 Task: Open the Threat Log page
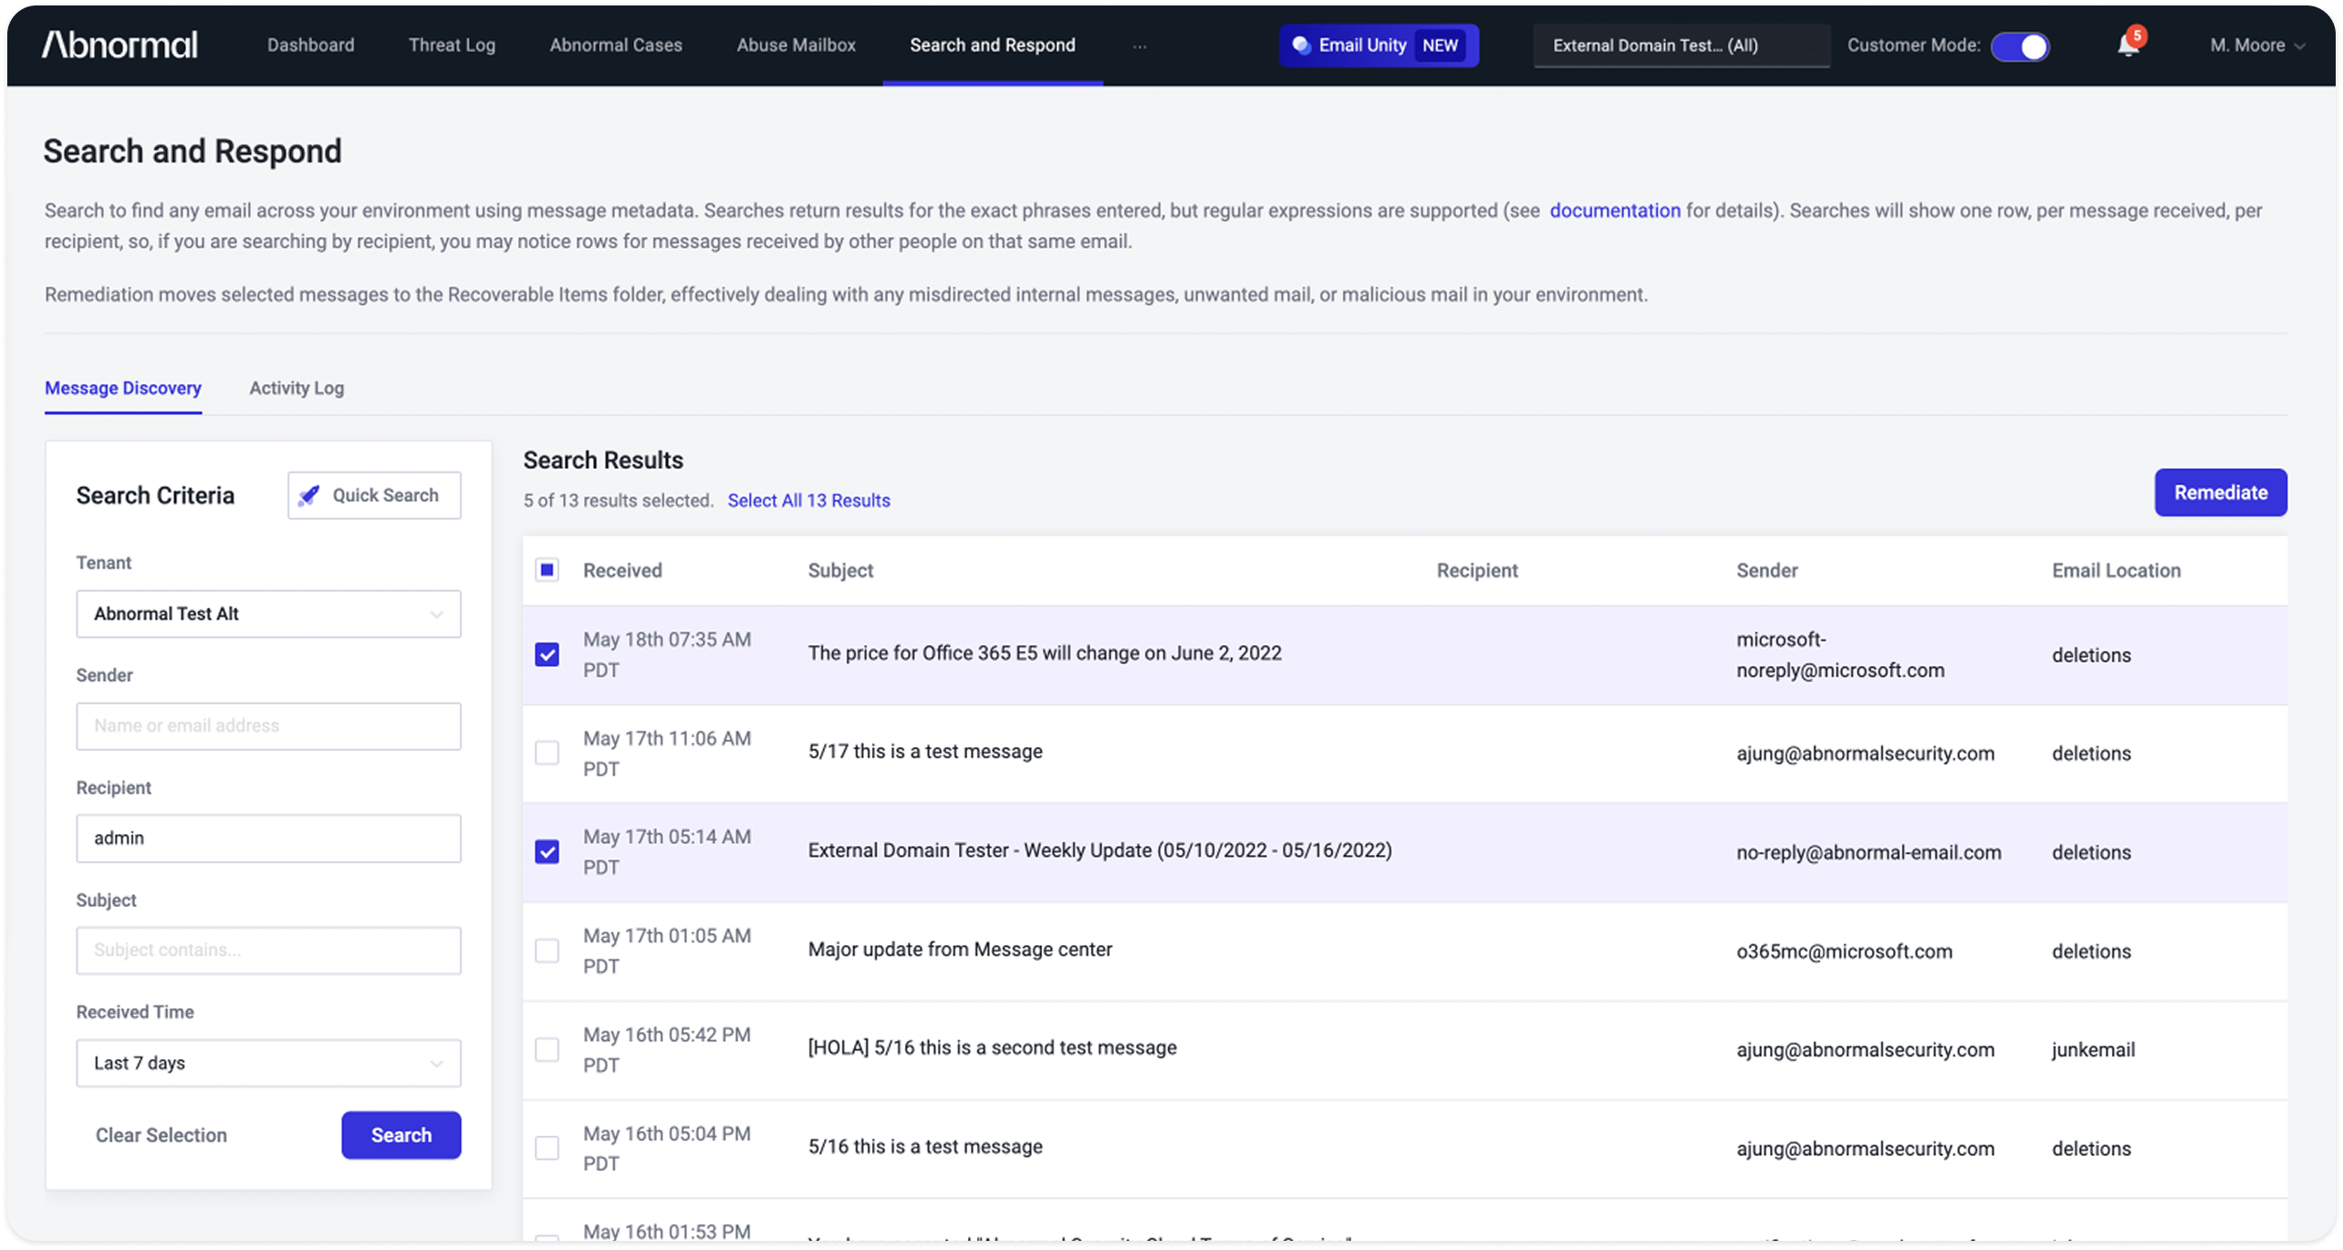452,45
